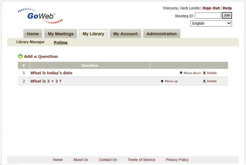Click the Join button
Viewport: 246px width, 165px height.
(227, 15)
